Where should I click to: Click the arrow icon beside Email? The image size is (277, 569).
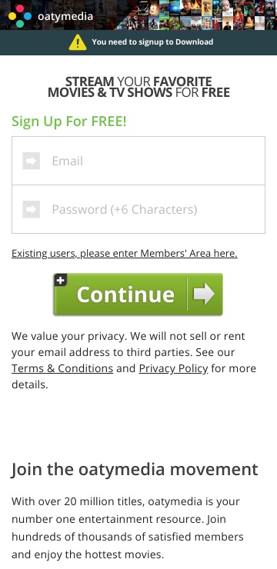pos(32,161)
